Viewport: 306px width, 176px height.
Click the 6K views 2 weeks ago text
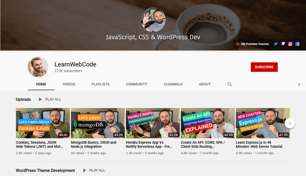point(88,153)
